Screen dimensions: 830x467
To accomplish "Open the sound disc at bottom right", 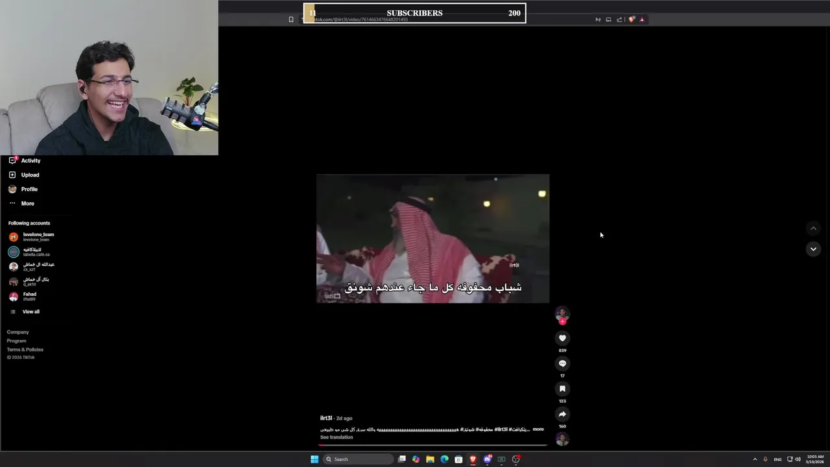I will 562,439.
